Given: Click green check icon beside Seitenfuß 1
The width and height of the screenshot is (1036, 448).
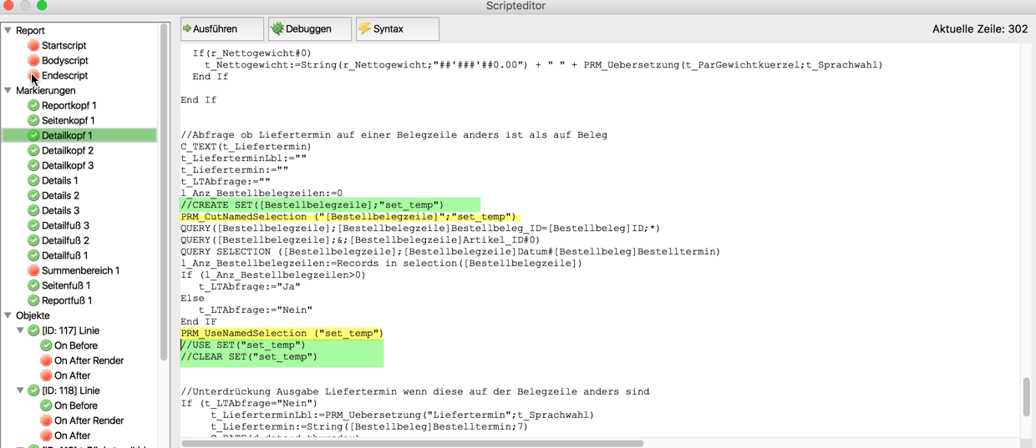Looking at the screenshot, I should point(33,286).
